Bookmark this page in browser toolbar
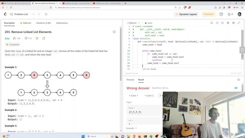The height and width of the screenshot is (138, 245). [51, 8]
